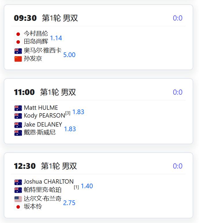
Task: Click Japan flag beside 今村昌伦
Action: (18, 34)
